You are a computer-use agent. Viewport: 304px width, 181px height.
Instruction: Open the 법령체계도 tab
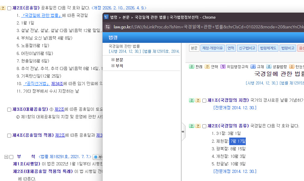click(268, 48)
